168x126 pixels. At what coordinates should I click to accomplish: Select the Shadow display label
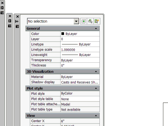43,82
